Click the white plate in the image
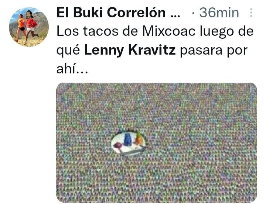 (x=128, y=144)
